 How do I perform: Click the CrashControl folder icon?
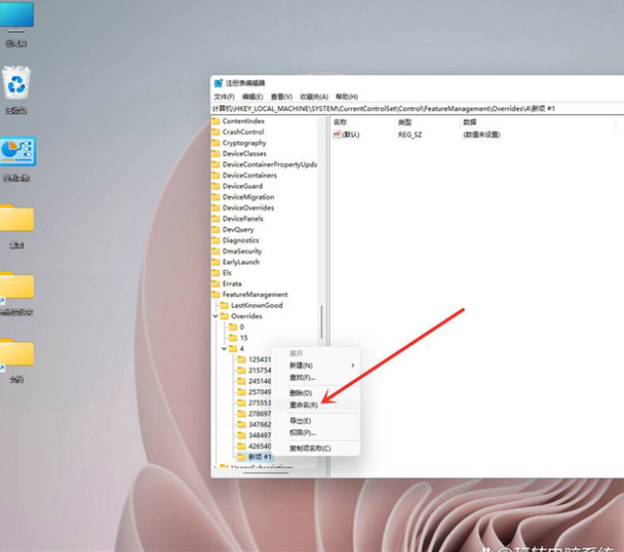[x=216, y=132]
